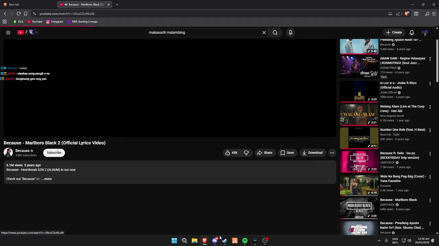
Task: Click the browser address bar URL
Action: (67, 14)
